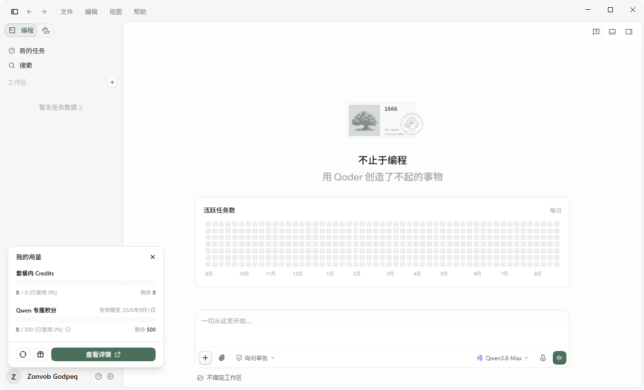Open the gift icon button

coord(40,354)
